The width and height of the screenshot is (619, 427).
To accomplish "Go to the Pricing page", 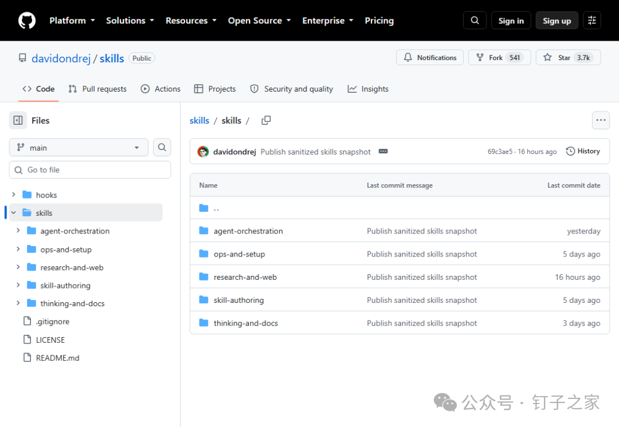I will click(379, 21).
